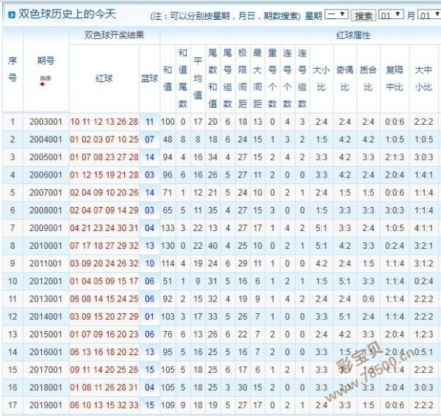
Task: Click the blue arrow icon beside 双色球历史上的今天
Action: (12, 15)
